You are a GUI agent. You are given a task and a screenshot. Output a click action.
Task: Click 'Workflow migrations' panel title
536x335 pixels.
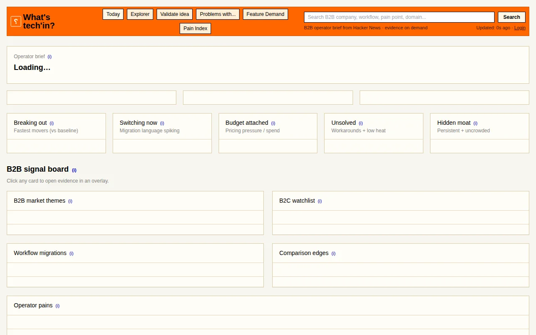point(40,253)
